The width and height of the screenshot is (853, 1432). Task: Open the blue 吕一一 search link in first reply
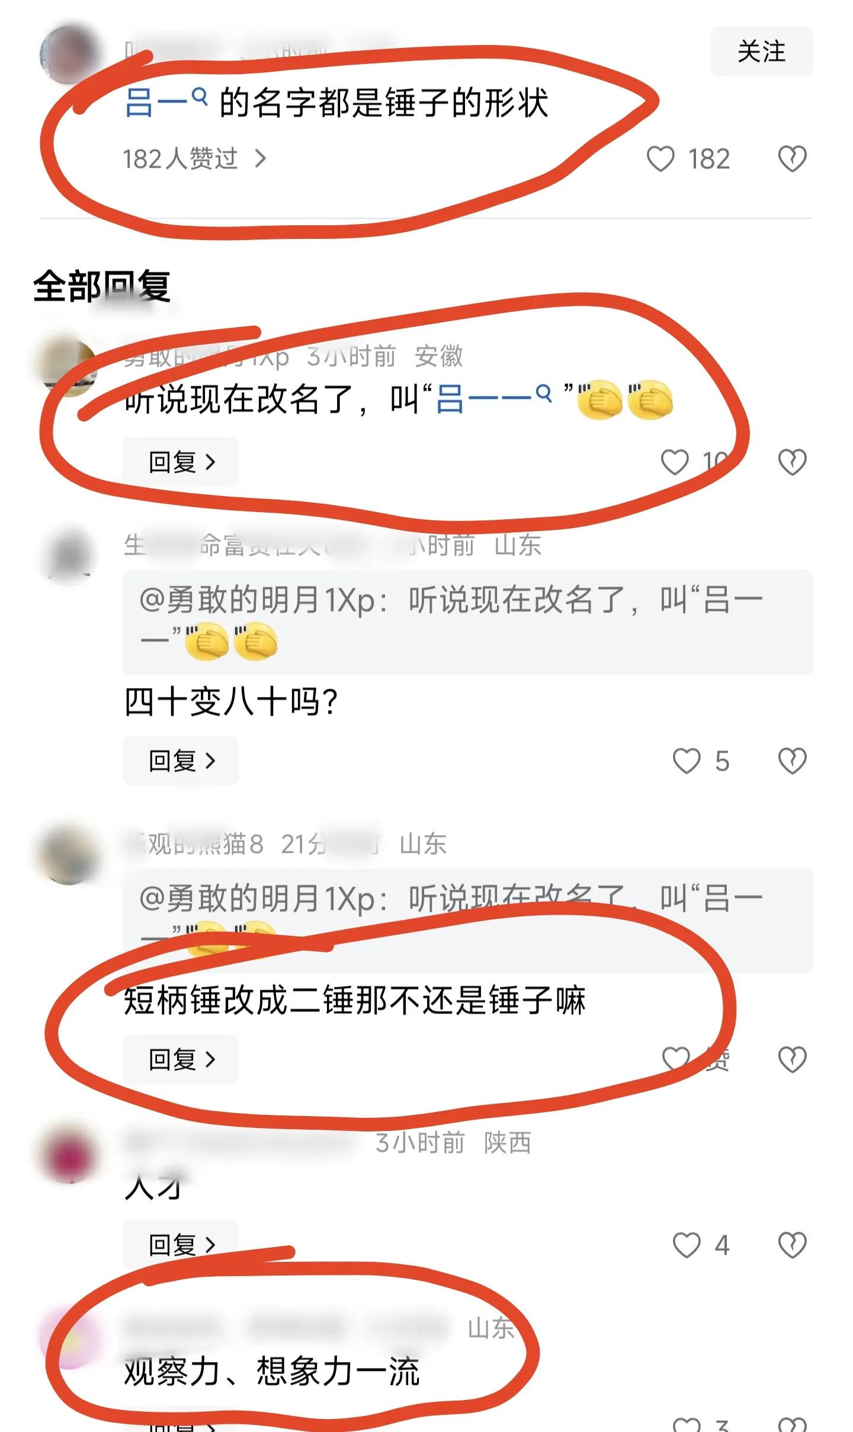point(493,399)
